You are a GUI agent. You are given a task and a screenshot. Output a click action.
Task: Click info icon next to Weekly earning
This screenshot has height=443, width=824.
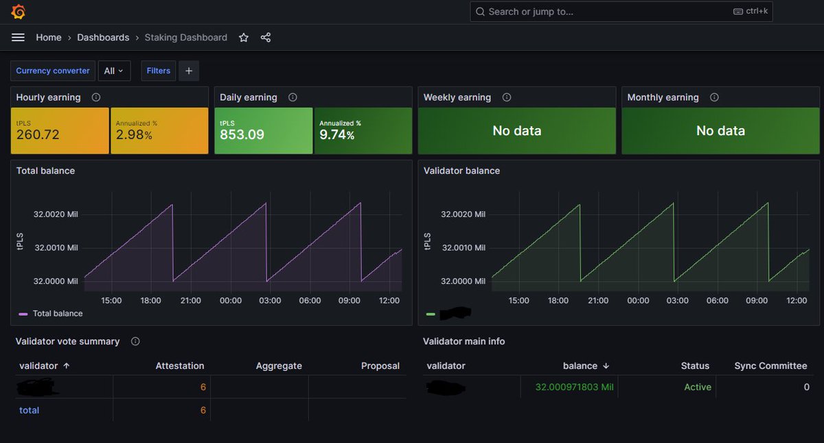507,97
